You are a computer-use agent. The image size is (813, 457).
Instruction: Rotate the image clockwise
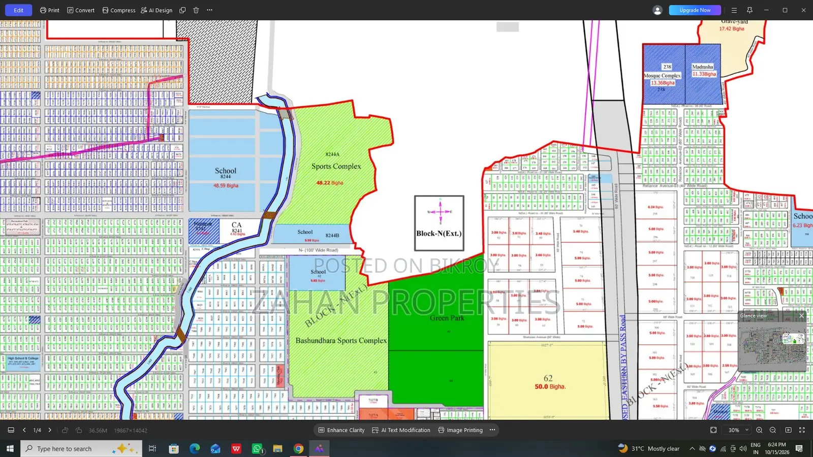79,430
